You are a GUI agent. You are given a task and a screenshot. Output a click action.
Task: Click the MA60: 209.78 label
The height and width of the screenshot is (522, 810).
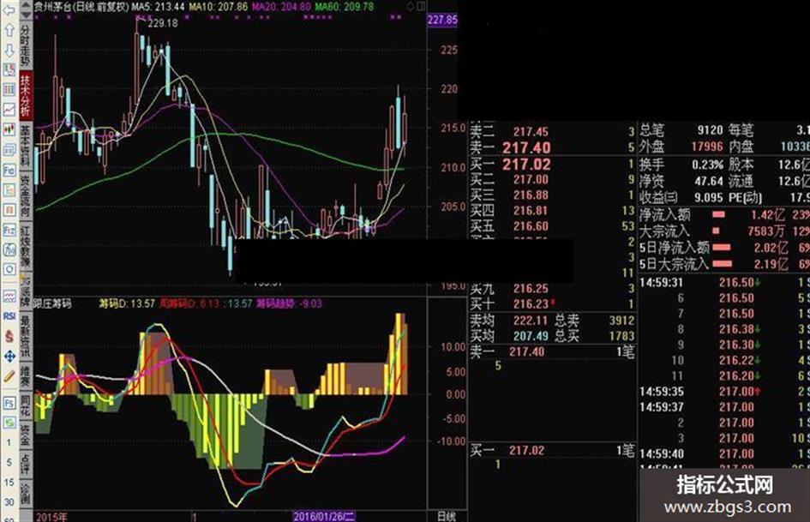click(x=345, y=7)
